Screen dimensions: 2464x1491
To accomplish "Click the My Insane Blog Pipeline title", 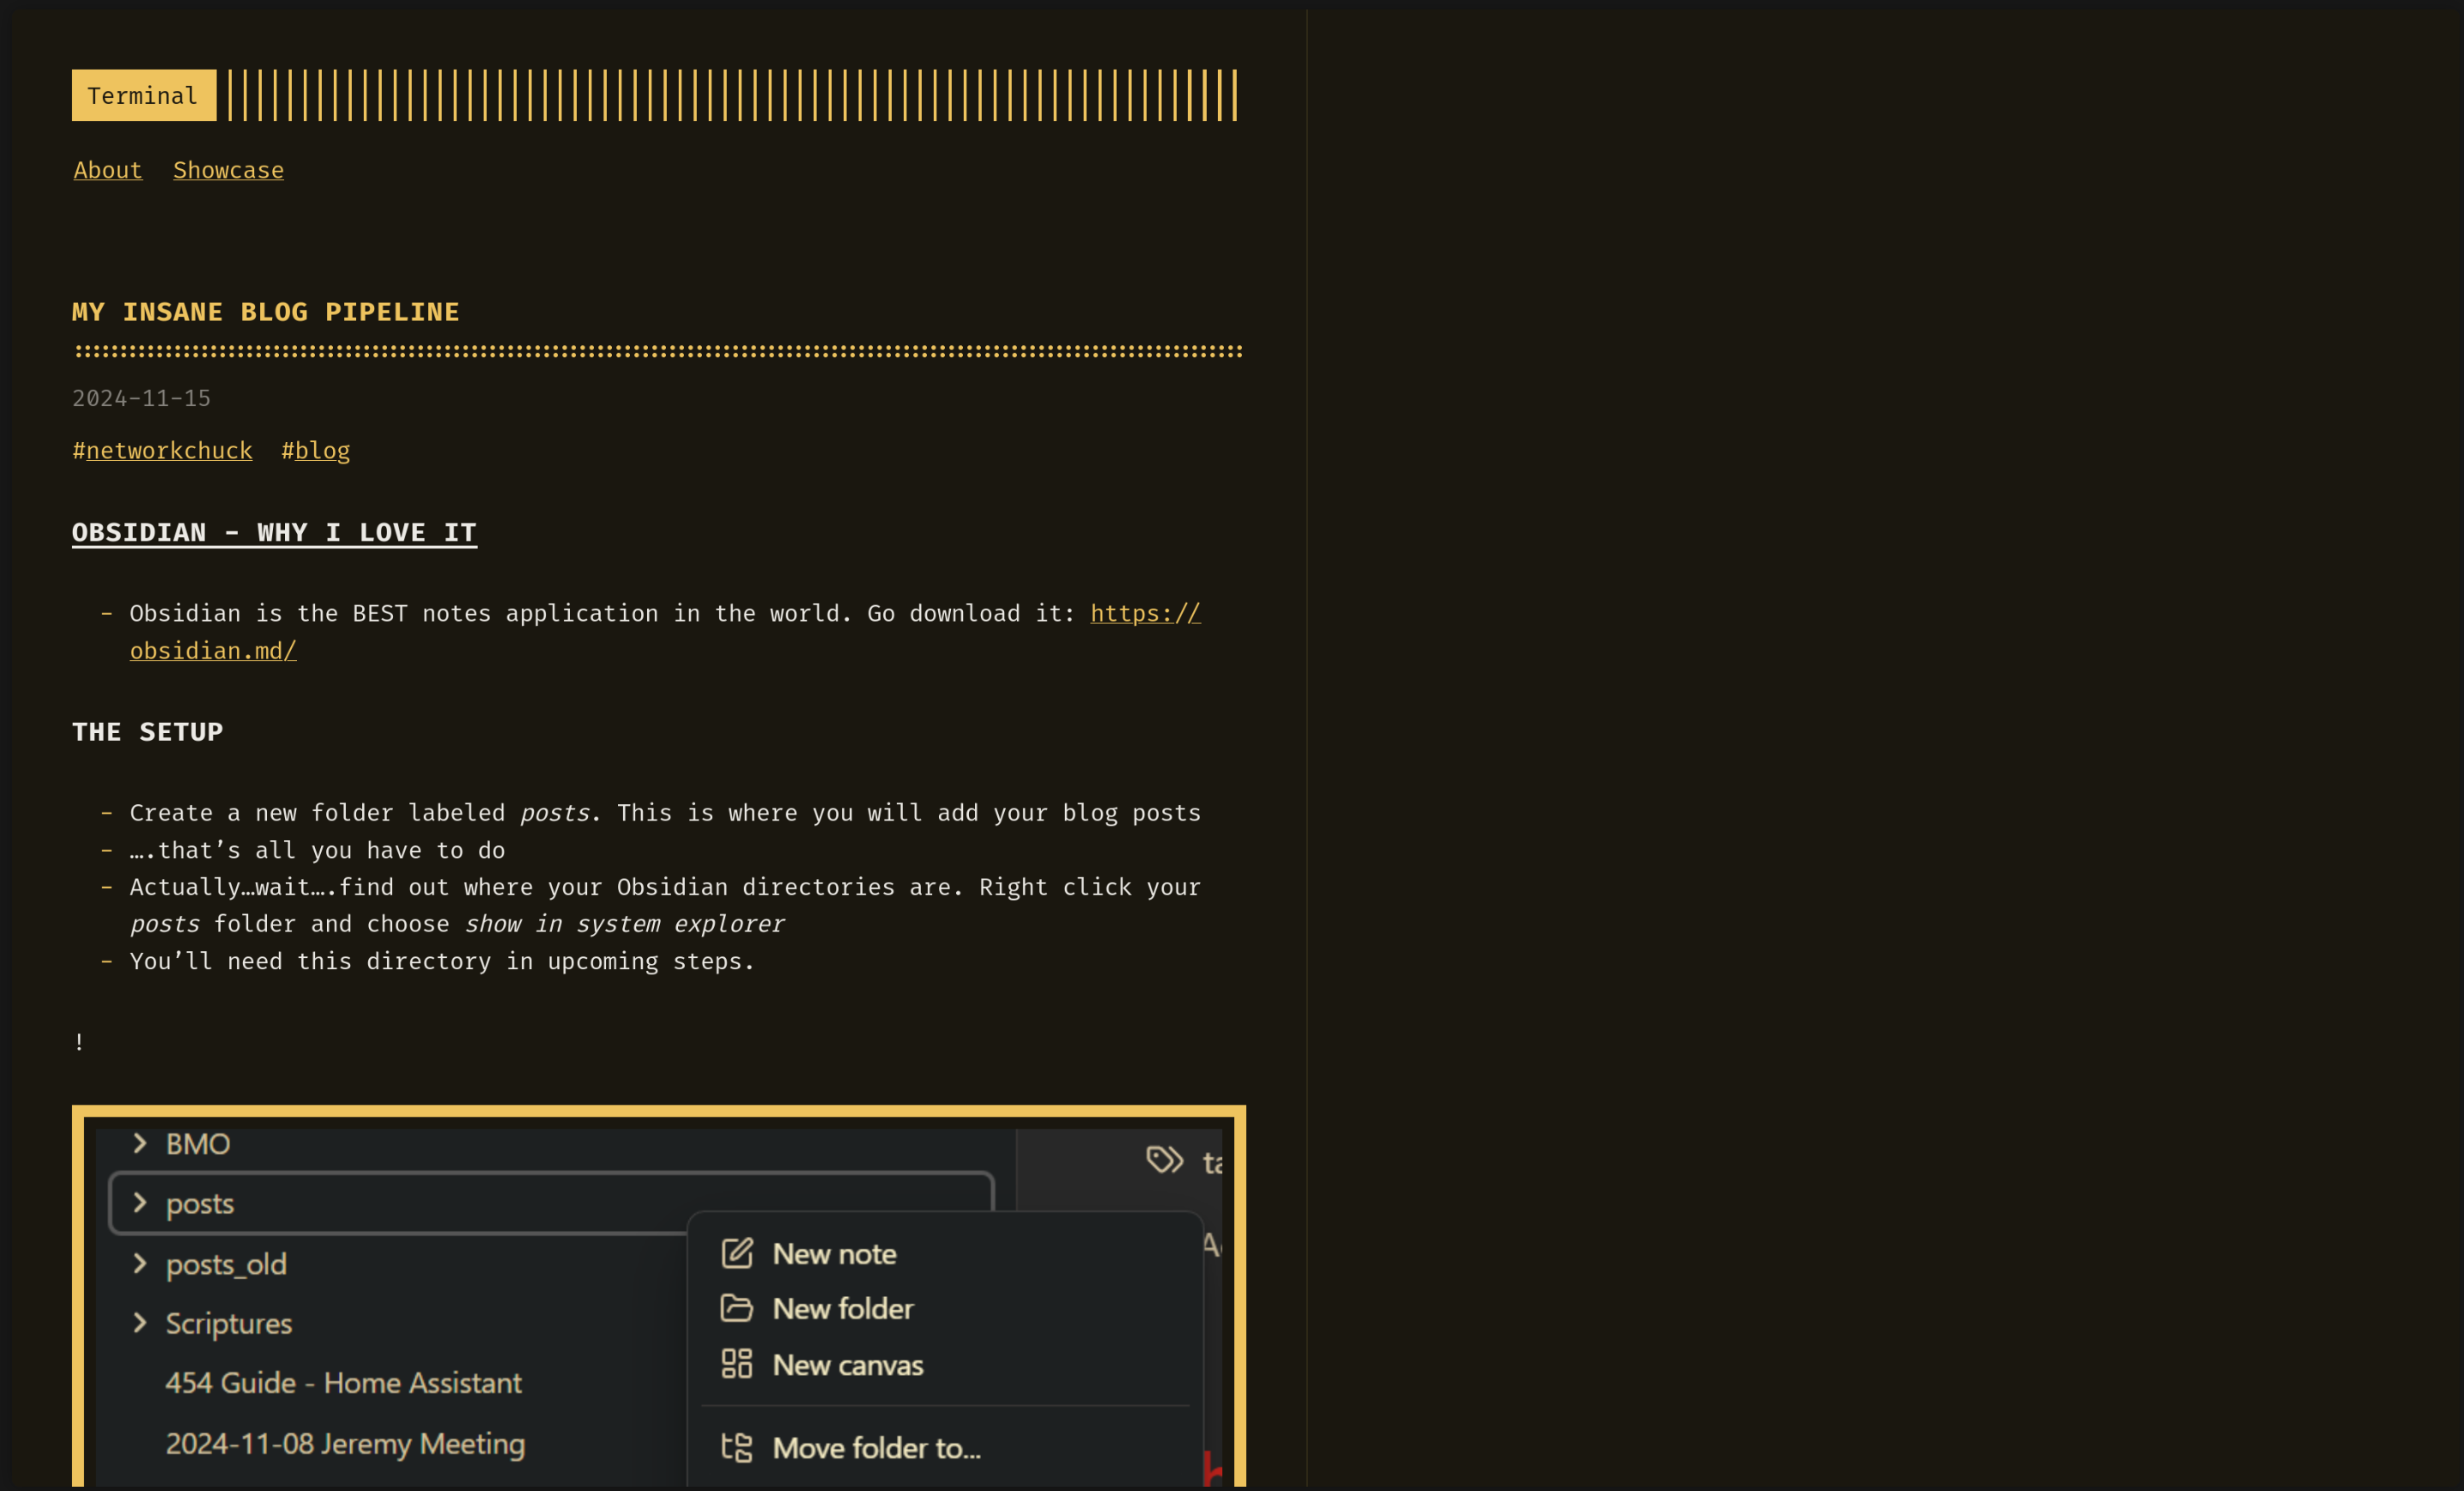I will [x=266, y=312].
